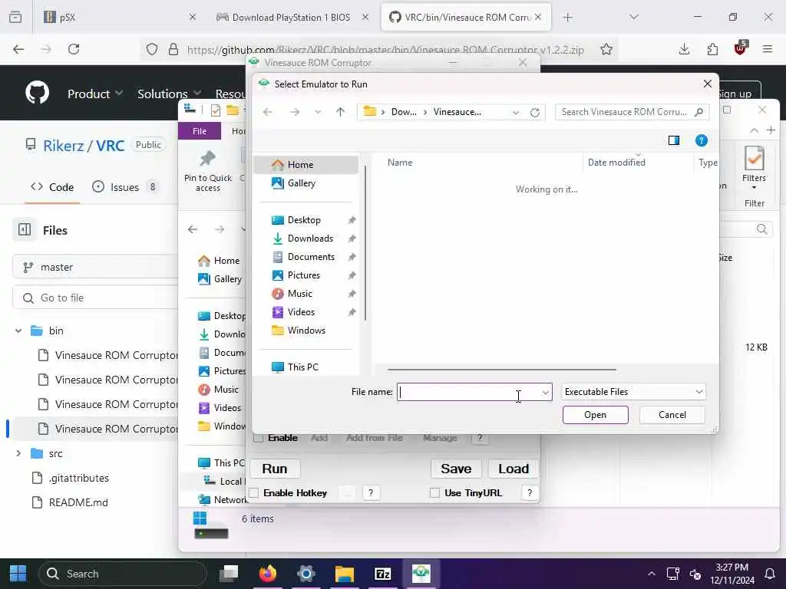This screenshot has width=786, height=589.
Task: Open the Rikerz user link
Action: point(64,146)
